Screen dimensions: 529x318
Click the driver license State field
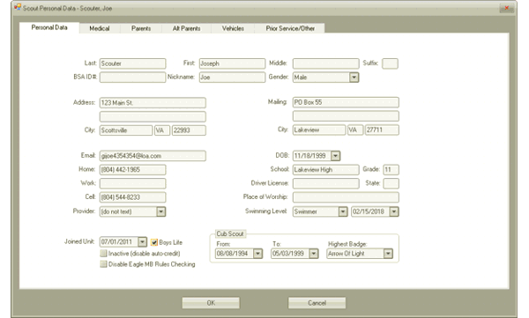391,183
